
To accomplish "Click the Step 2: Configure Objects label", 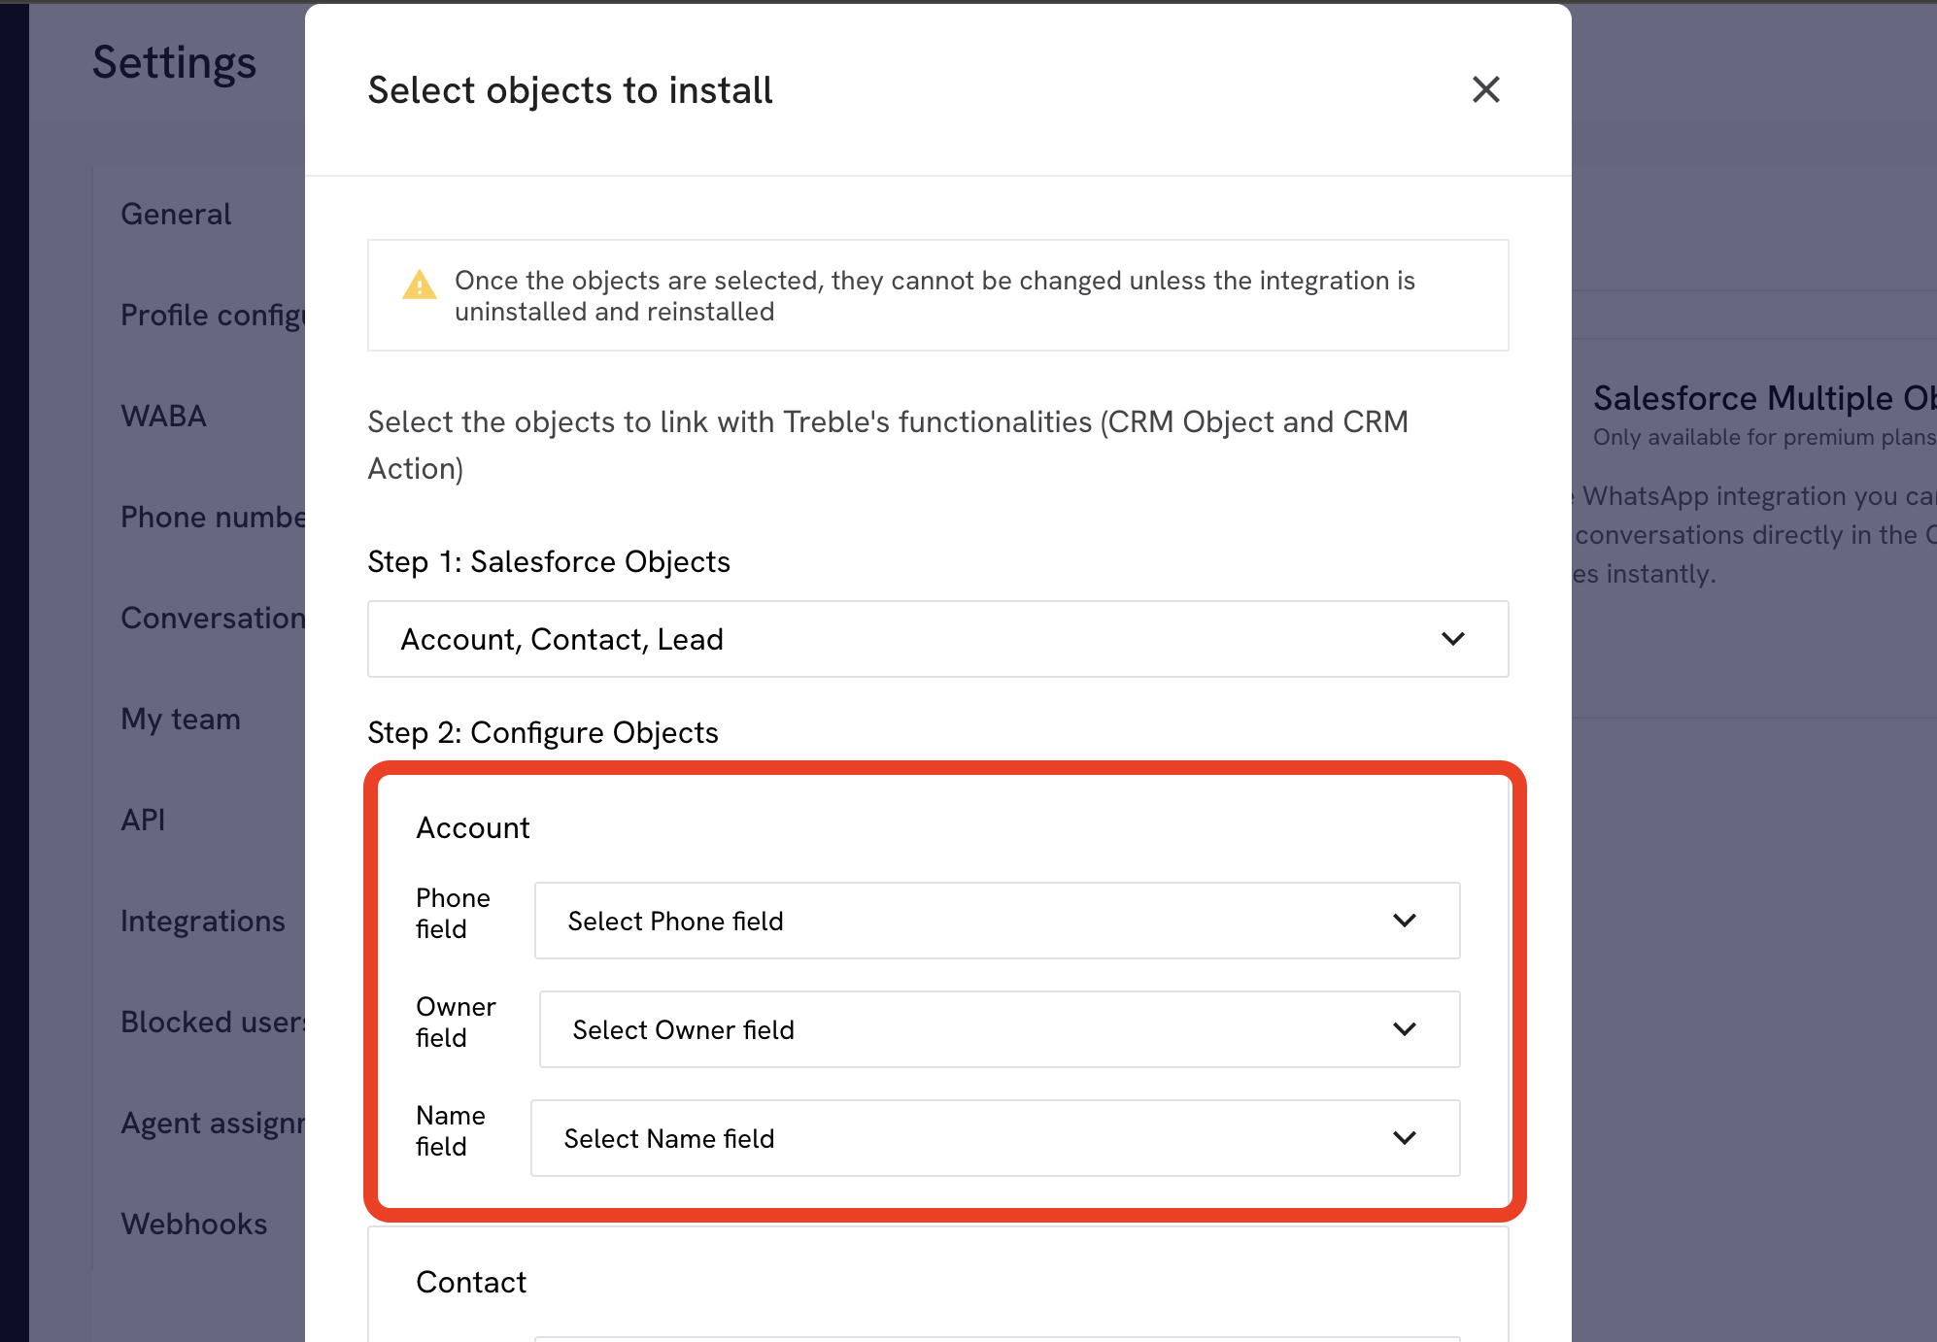I will [543, 732].
